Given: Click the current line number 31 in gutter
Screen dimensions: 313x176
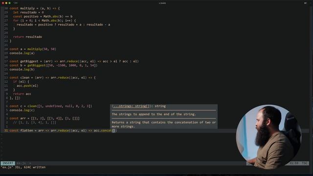Looking at the screenshot, I should pyautogui.click(x=6, y=131).
